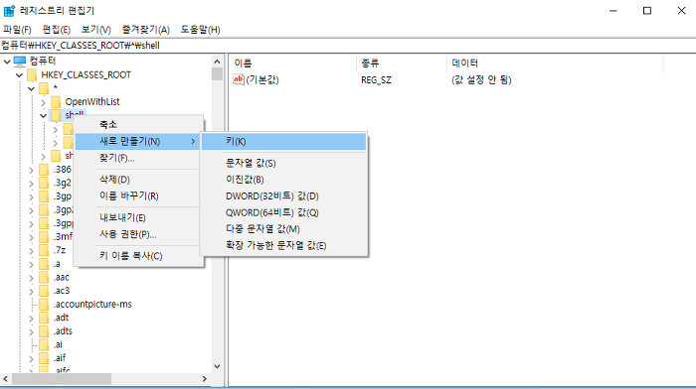Create a QWORD(64비트) 값(Q)
The image size is (696, 389).
click(x=284, y=212)
